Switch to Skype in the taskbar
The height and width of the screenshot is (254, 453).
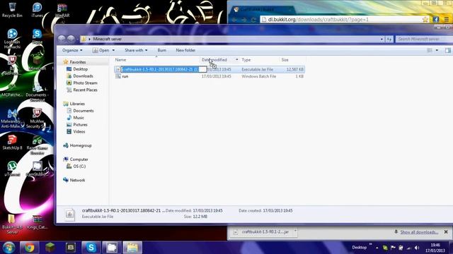coord(91,248)
